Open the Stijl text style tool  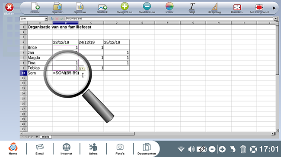(x=192, y=8)
